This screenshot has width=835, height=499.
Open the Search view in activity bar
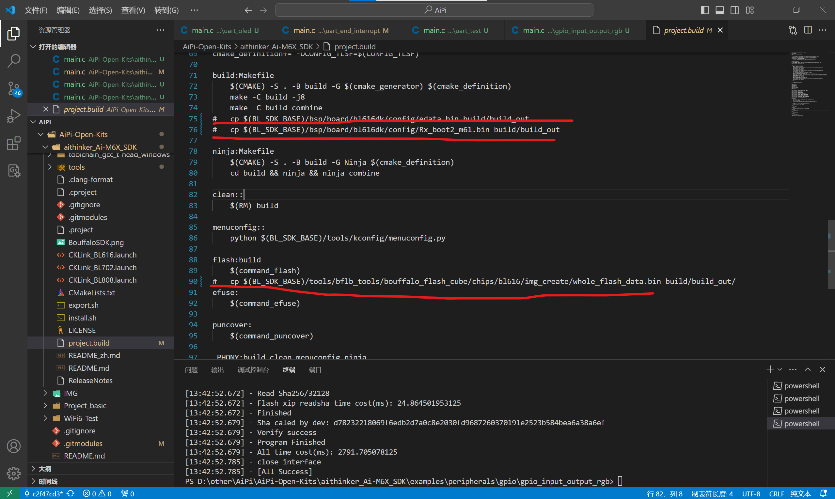click(x=13, y=61)
